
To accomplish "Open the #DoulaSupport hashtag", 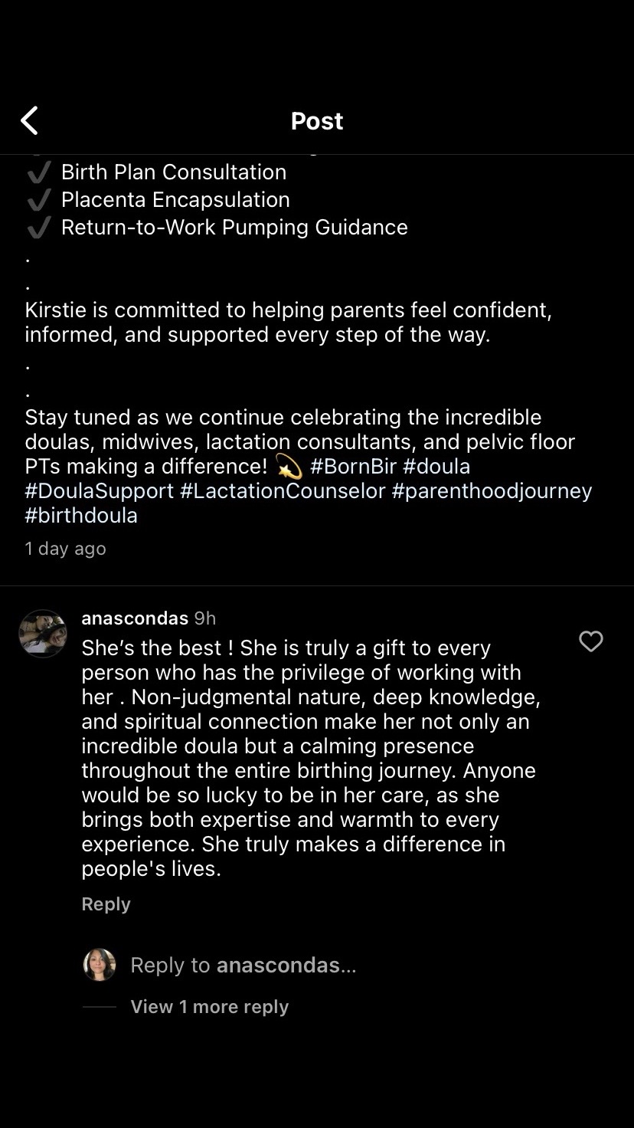I will [100, 490].
